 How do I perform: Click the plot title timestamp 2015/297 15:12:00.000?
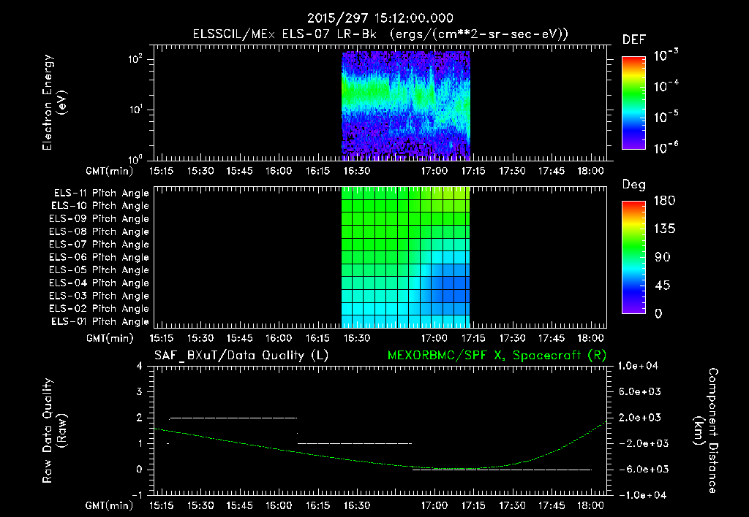tap(380, 18)
